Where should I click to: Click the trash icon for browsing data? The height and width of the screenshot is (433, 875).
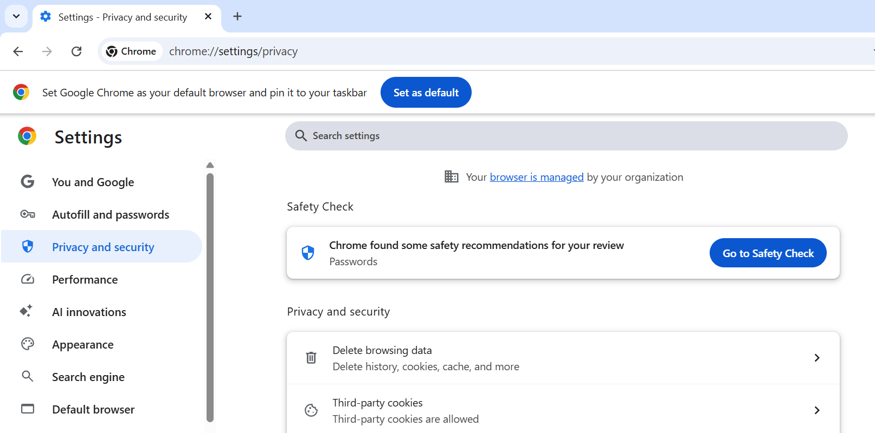[311, 358]
